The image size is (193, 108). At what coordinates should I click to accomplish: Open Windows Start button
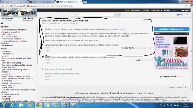(x=3, y=105)
